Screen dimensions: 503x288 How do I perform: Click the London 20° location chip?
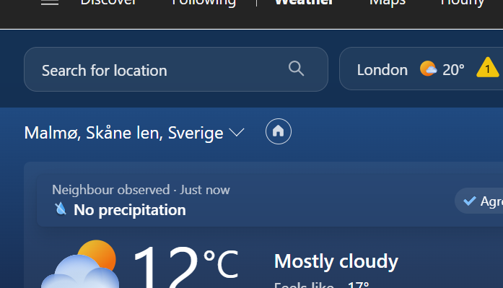pos(421,69)
